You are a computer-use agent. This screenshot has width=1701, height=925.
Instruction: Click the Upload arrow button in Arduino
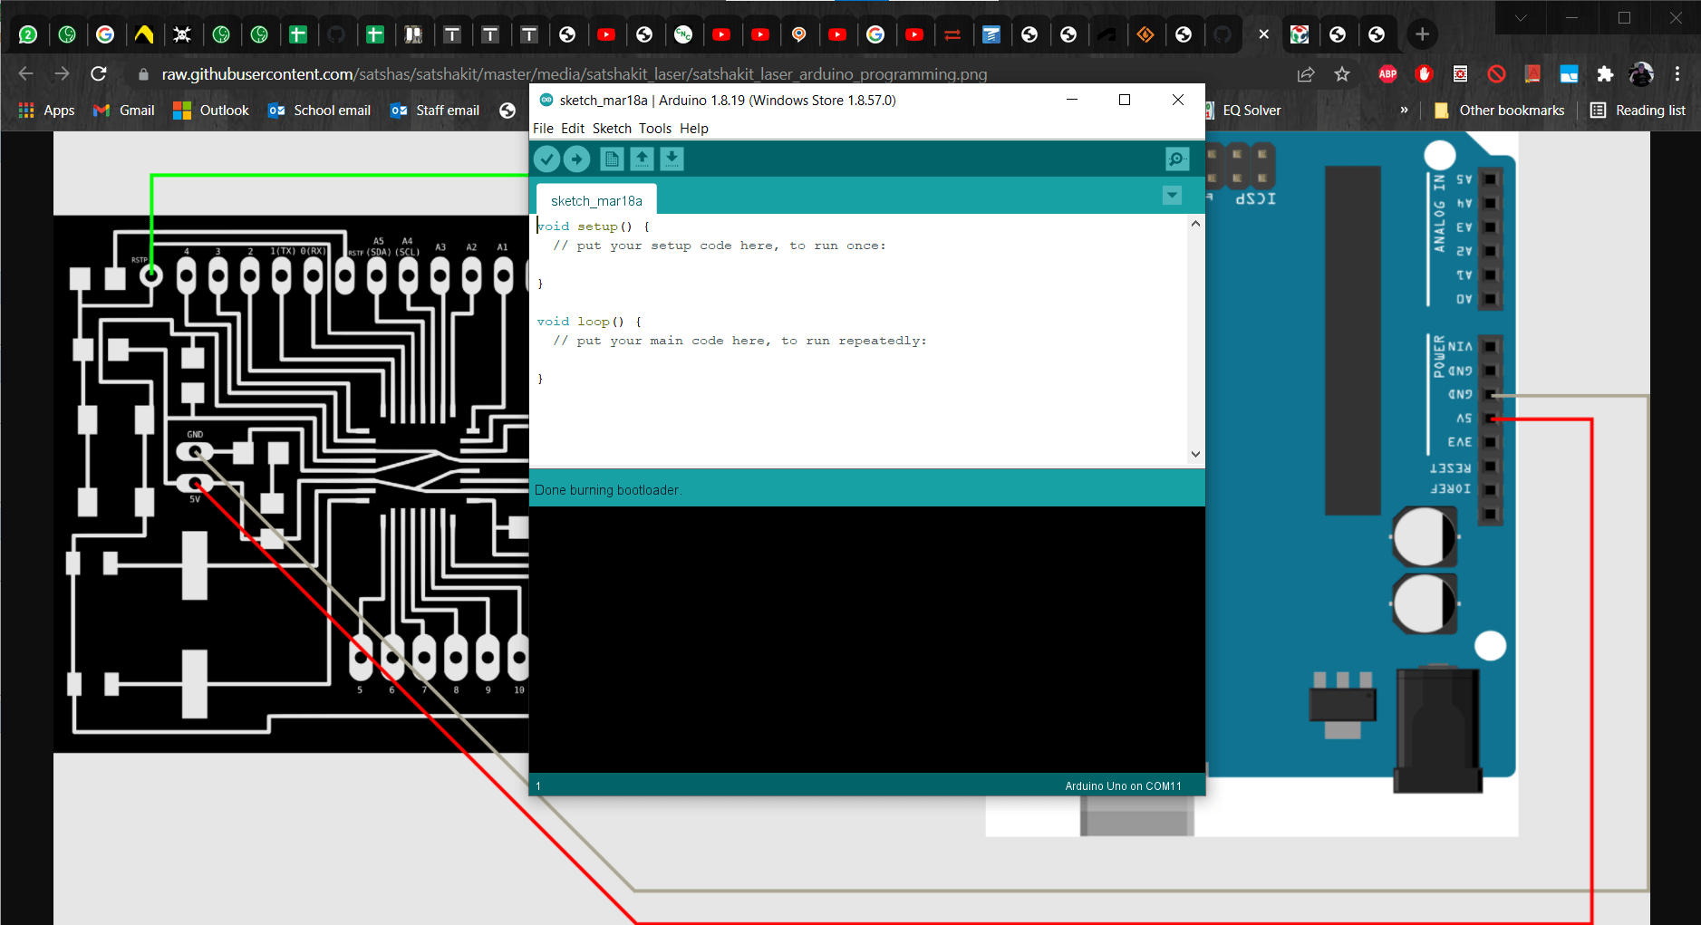[577, 159]
